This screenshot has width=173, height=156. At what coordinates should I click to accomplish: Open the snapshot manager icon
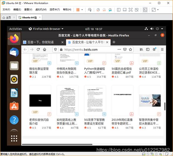pyautogui.click(x=110, y=10)
